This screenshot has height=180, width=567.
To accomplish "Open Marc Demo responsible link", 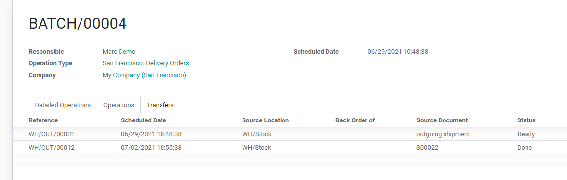I will 119,52.
